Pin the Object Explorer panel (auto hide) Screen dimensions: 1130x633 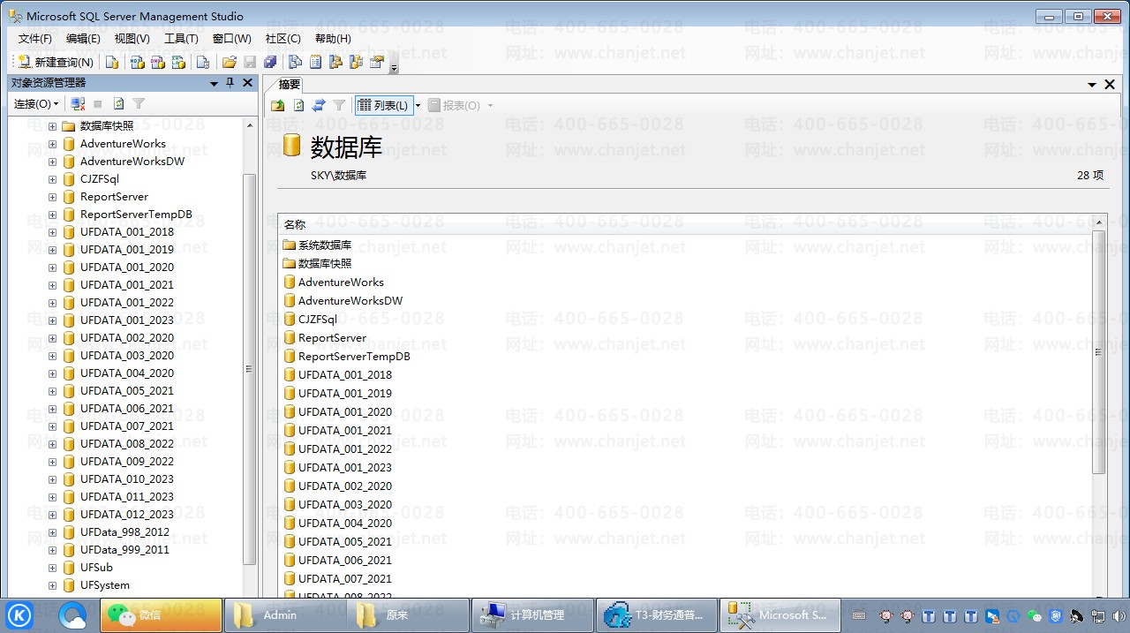(230, 83)
